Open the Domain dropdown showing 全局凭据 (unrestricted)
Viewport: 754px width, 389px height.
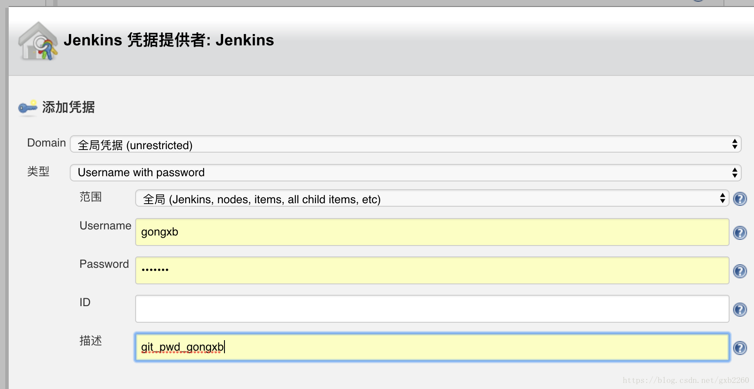click(405, 145)
